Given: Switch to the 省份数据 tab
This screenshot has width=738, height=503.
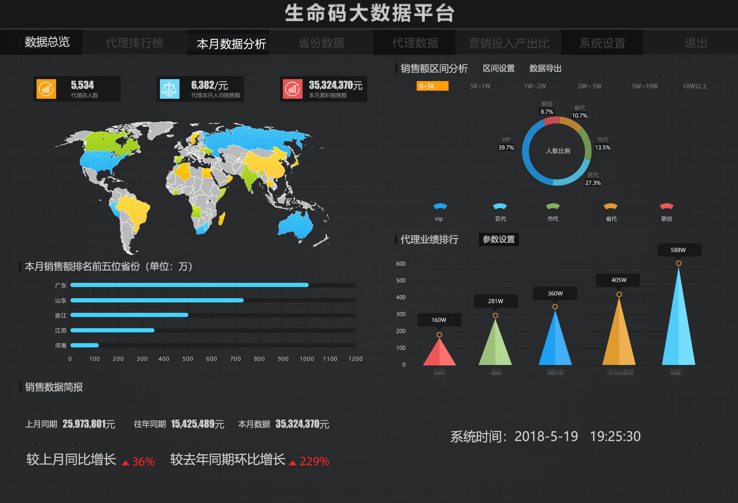Looking at the screenshot, I should tap(321, 43).
